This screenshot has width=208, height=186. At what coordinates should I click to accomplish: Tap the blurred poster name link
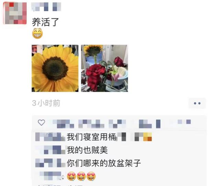(46, 7)
